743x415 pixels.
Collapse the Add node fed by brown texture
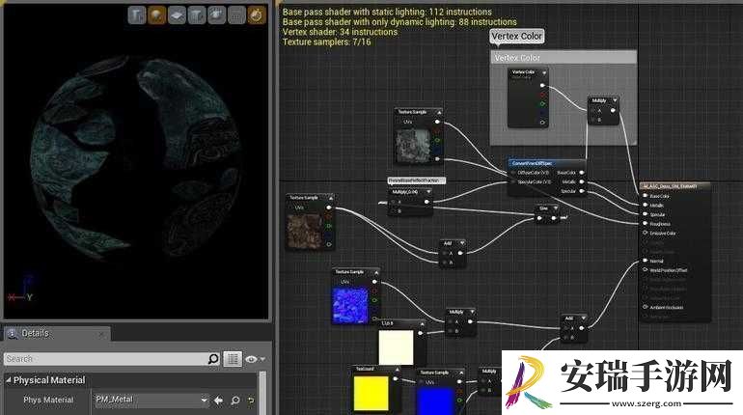pos(462,243)
